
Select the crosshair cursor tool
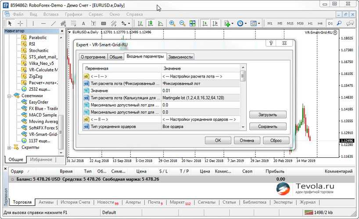pyautogui.click(x=20, y=23)
